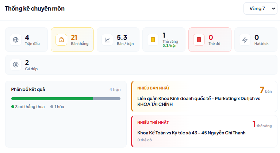
Task: Click the gray draw segment of results bar
Action: point(107,99)
